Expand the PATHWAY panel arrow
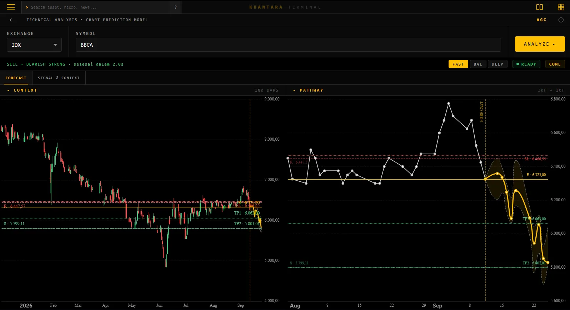The image size is (570, 310). tap(294, 91)
